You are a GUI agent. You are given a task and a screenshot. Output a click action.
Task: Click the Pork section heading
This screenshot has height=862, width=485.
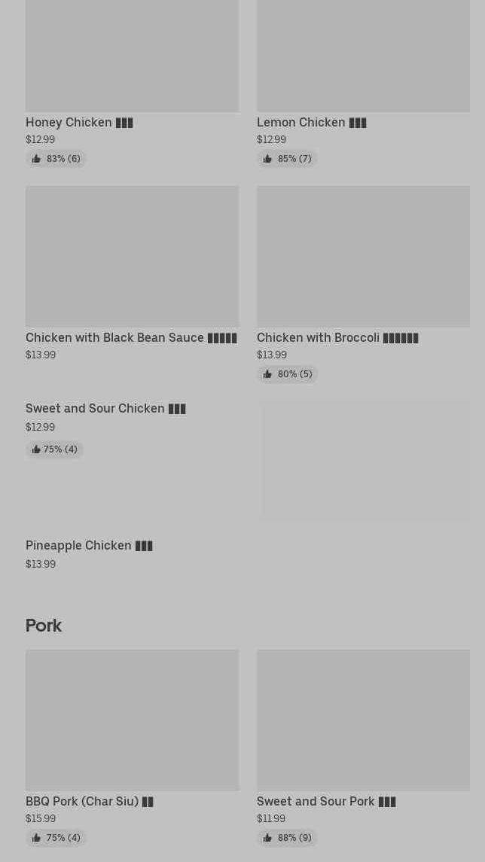click(44, 626)
